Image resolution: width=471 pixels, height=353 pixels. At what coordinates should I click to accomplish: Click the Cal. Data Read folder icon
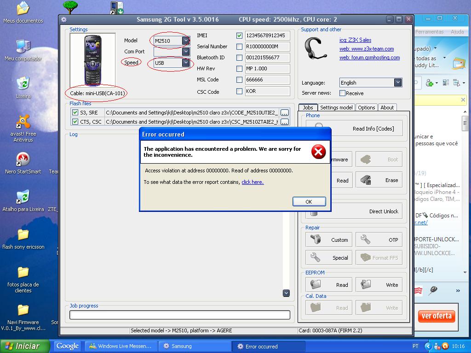316,307
